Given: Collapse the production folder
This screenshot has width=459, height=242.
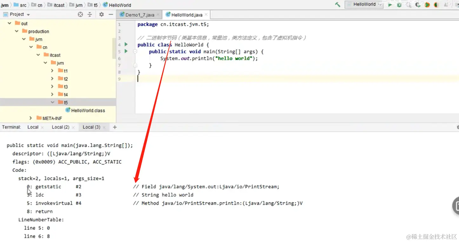Looking at the screenshot, I should 17,31.
